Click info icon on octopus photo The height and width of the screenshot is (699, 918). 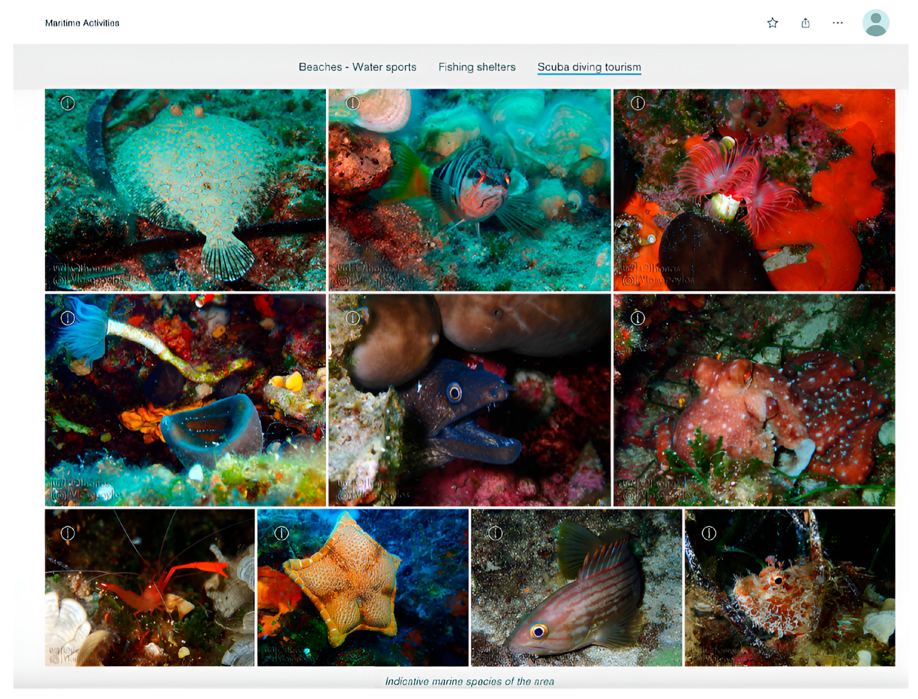click(637, 318)
